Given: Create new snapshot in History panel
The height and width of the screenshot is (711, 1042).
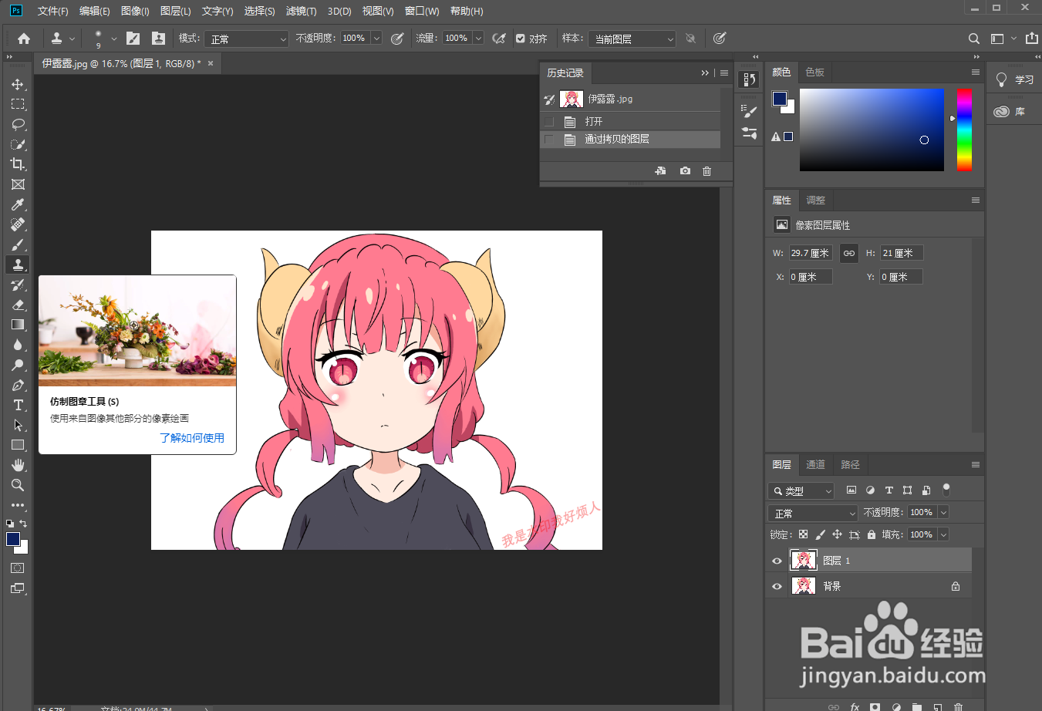Looking at the screenshot, I should click(x=685, y=171).
